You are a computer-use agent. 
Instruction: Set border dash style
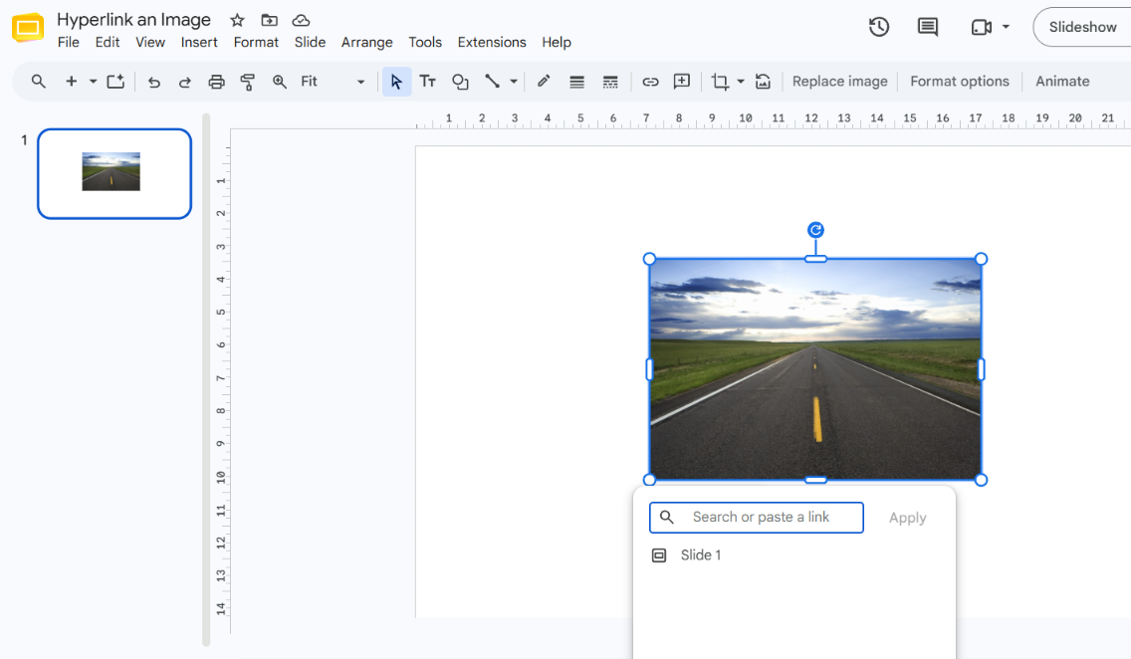[610, 82]
